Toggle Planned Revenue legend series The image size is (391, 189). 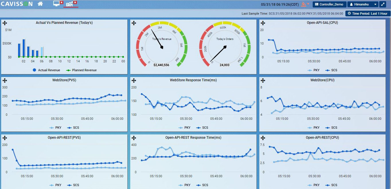pos(81,70)
